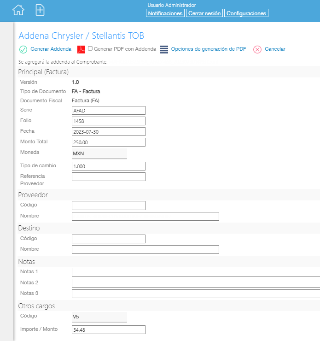Image resolution: width=320 pixels, height=341 pixels.
Task: Click the Versión value 1.0
Action: tap(76, 82)
